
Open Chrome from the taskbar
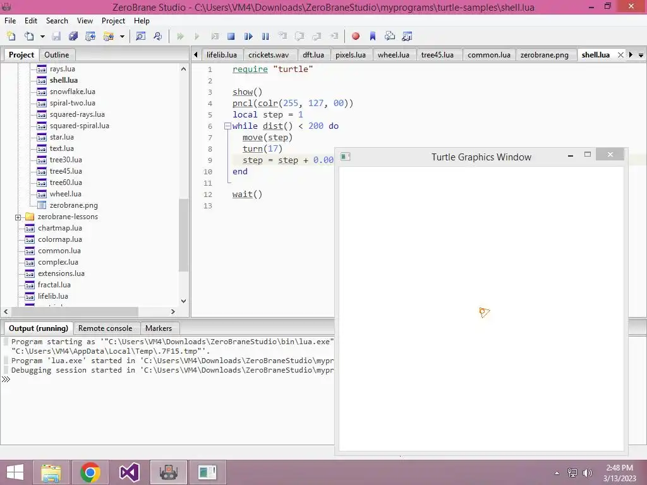click(90, 472)
